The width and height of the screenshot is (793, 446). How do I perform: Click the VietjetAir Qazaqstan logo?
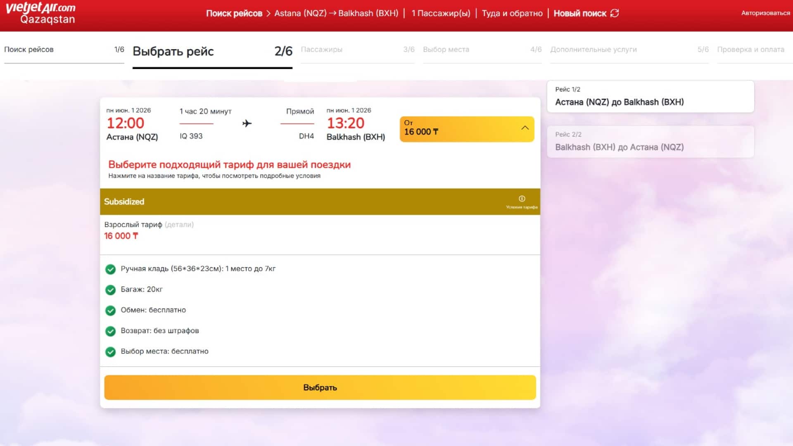(40, 13)
